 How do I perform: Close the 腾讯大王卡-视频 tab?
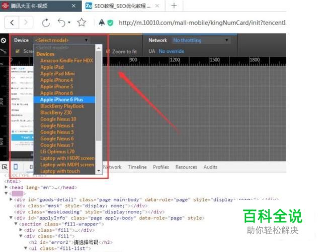coord(73,6)
